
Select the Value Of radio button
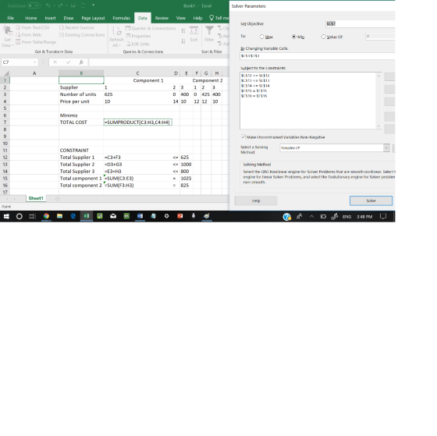point(323,37)
